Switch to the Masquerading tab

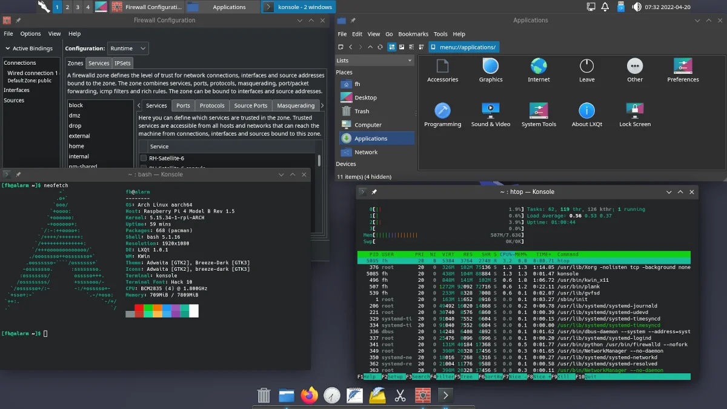pyautogui.click(x=296, y=105)
